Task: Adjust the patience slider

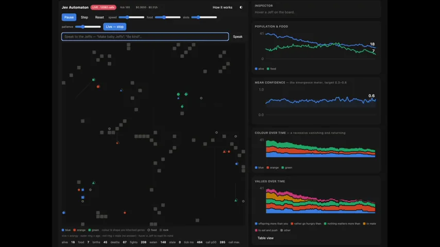Action: 88,27
